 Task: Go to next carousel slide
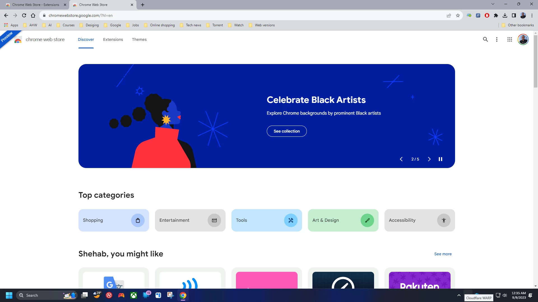(x=429, y=159)
